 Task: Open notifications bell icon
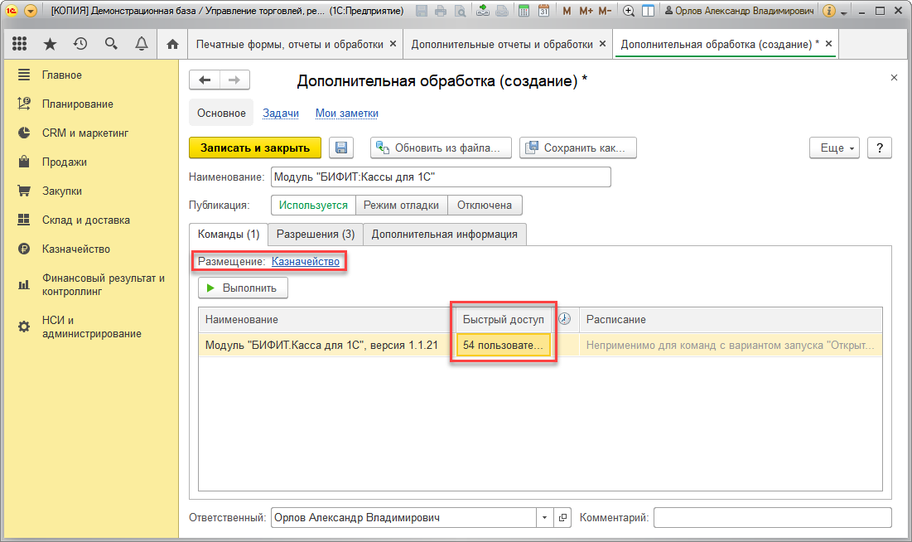pos(142,44)
